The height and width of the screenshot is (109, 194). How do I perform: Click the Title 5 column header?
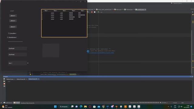(82, 11)
